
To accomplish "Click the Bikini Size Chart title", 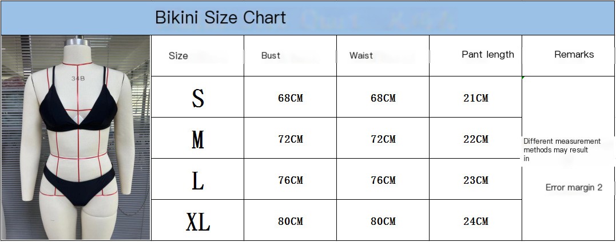I will (220, 18).
